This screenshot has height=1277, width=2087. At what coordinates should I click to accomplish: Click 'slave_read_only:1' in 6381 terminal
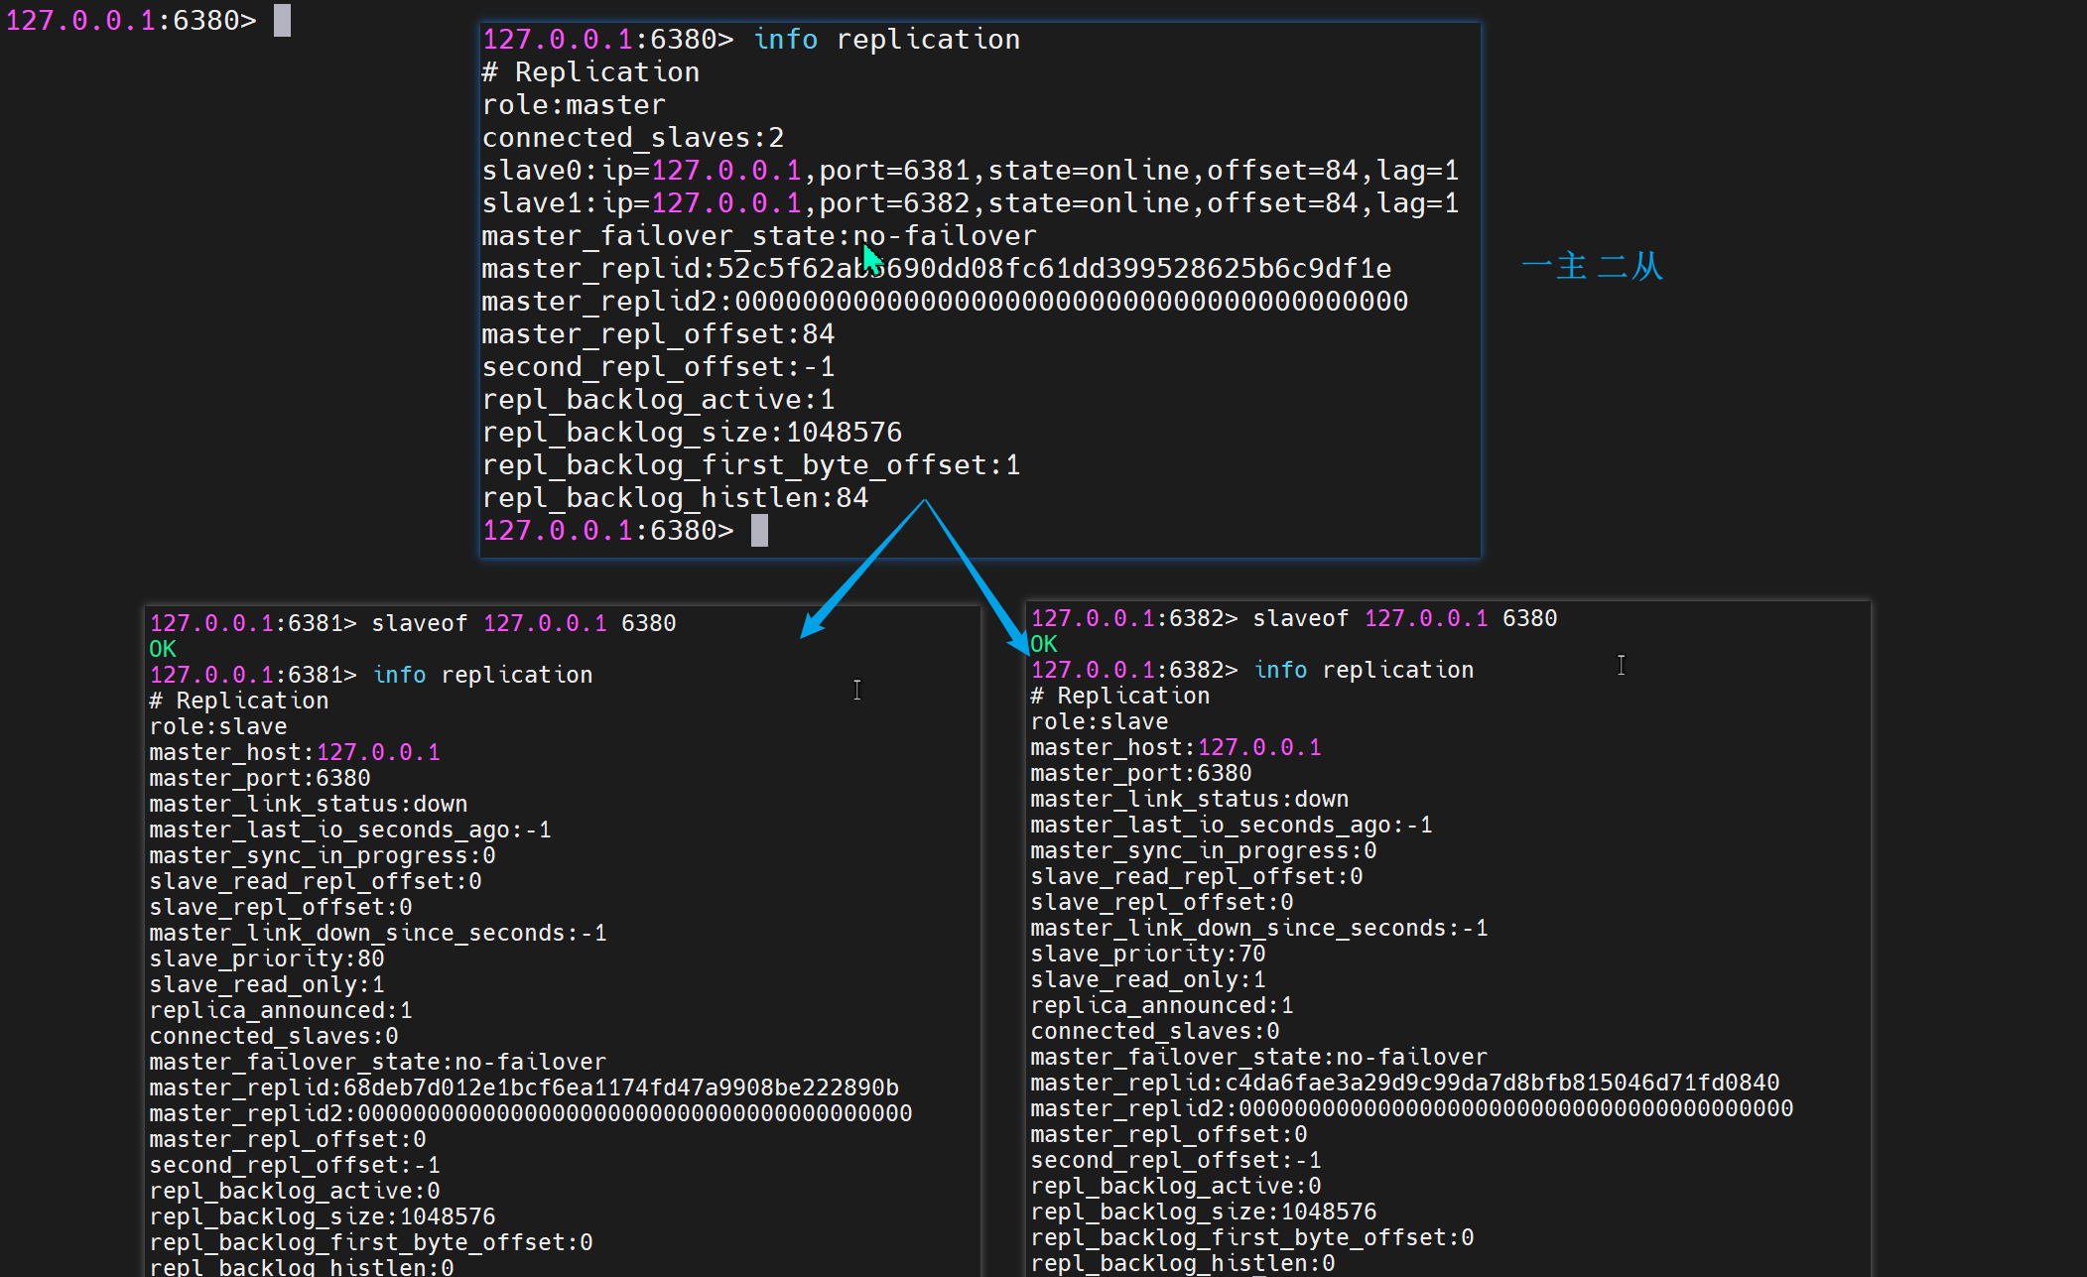[267, 984]
